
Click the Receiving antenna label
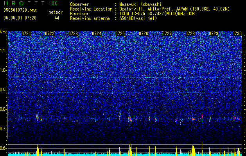pos(90,18)
